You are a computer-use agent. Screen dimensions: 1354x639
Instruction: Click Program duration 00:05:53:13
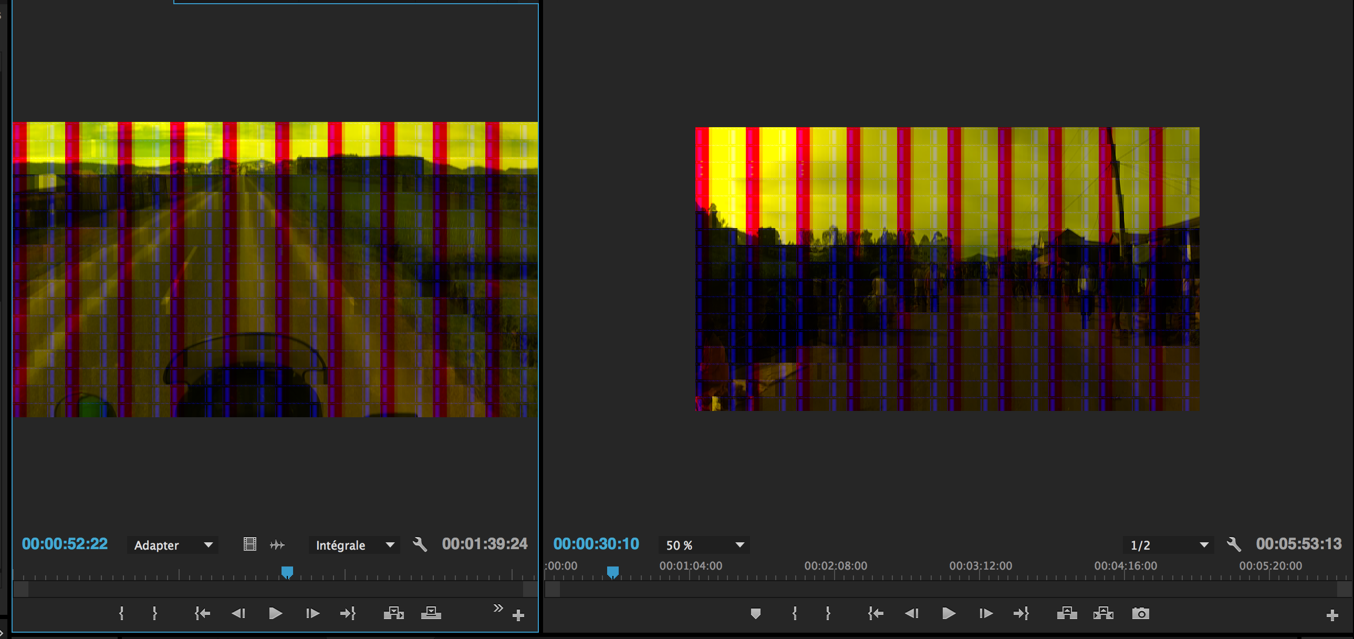[1299, 544]
